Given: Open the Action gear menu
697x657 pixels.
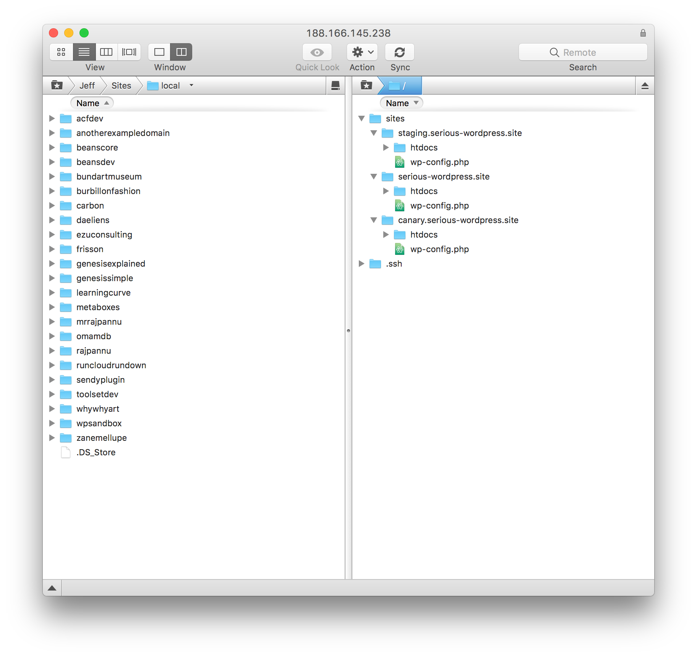Looking at the screenshot, I should 362,52.
